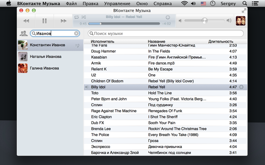Open the Справка menu
Screen dimensions: 265x165
click(x=163, y=4)
